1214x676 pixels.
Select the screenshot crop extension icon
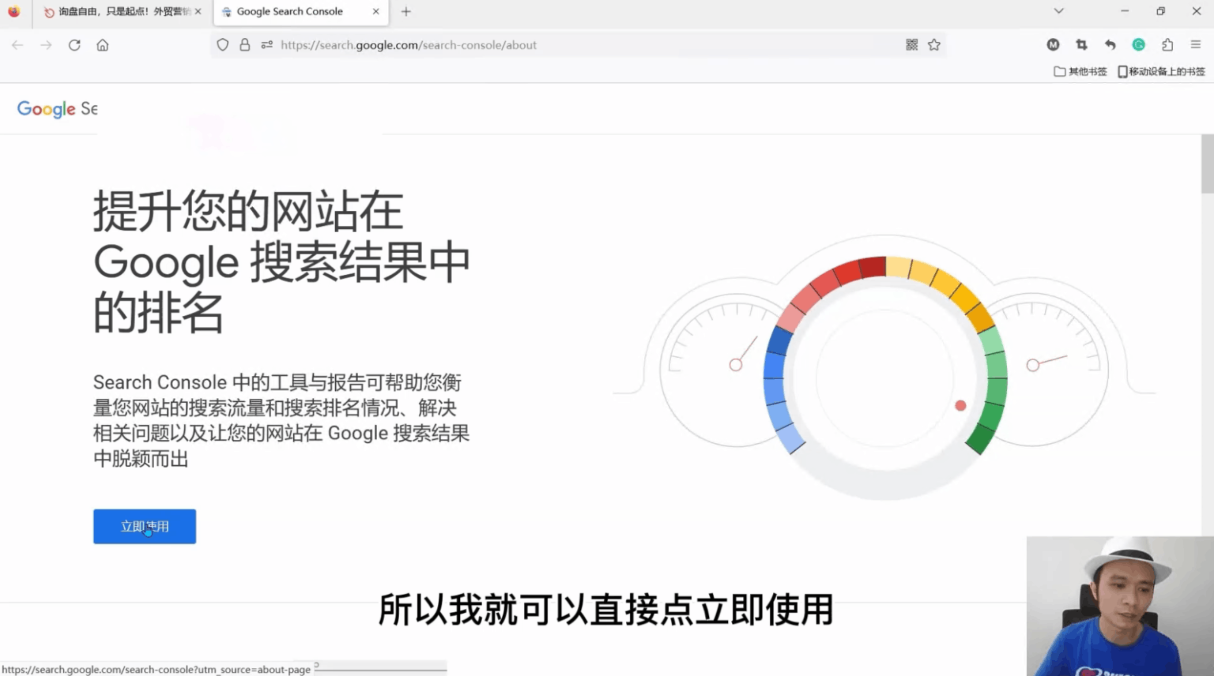[x=1081, y=44]
